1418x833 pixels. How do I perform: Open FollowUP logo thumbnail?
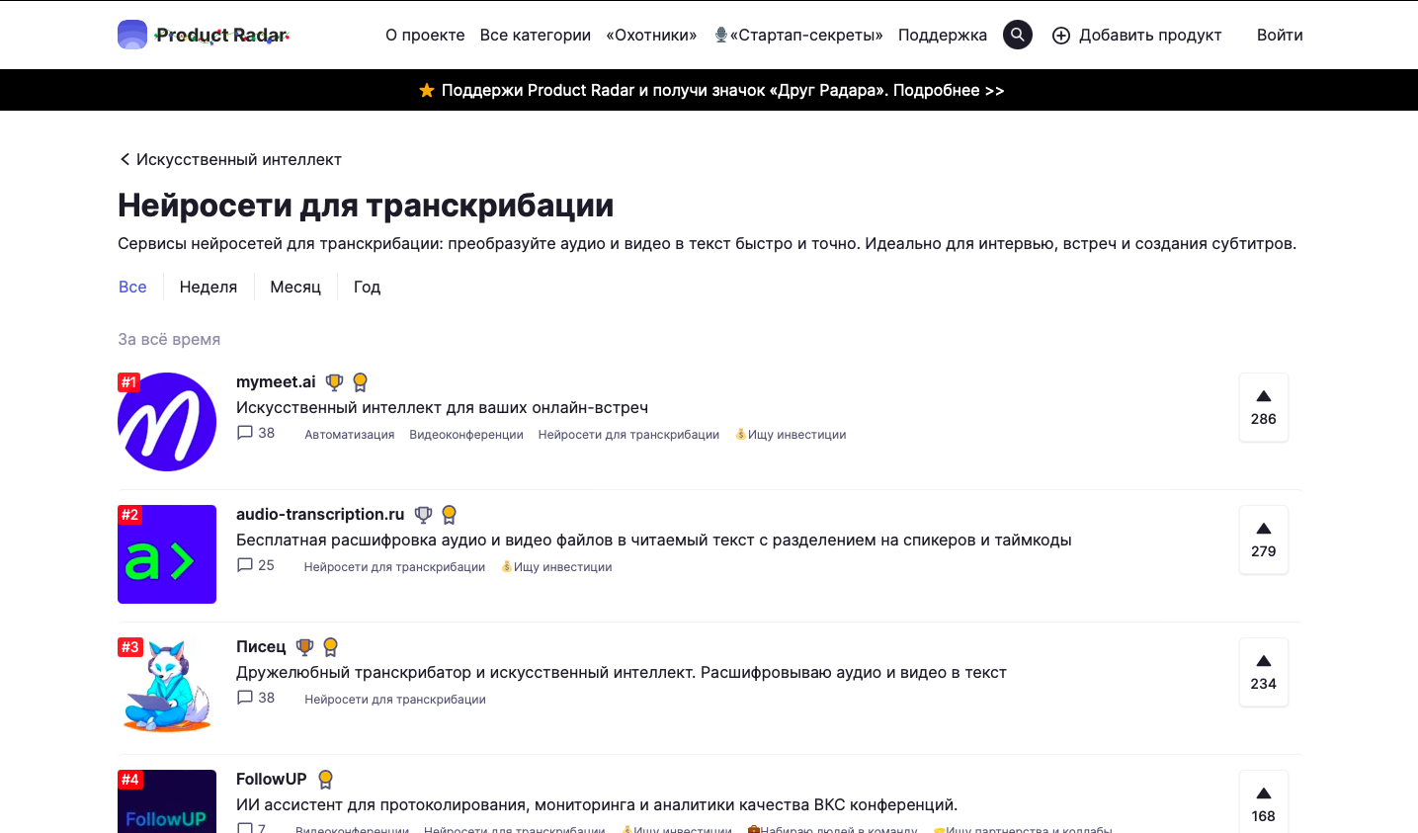point(167,801)
